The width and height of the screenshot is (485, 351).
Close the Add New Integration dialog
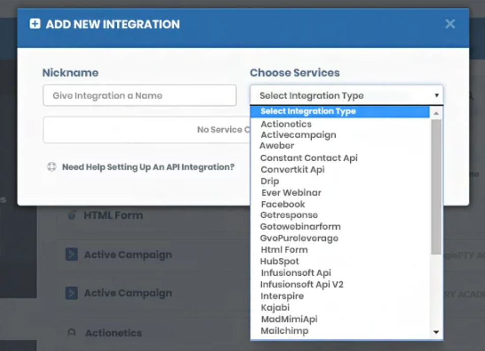click(450, 24)
